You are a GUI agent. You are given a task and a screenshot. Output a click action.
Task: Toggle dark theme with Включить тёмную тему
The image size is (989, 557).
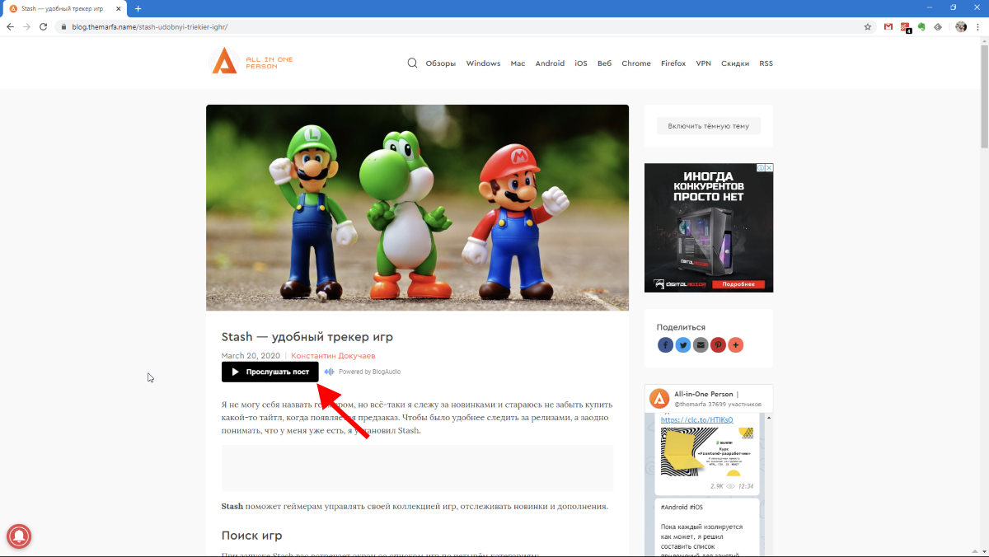[x=709, y=126]
